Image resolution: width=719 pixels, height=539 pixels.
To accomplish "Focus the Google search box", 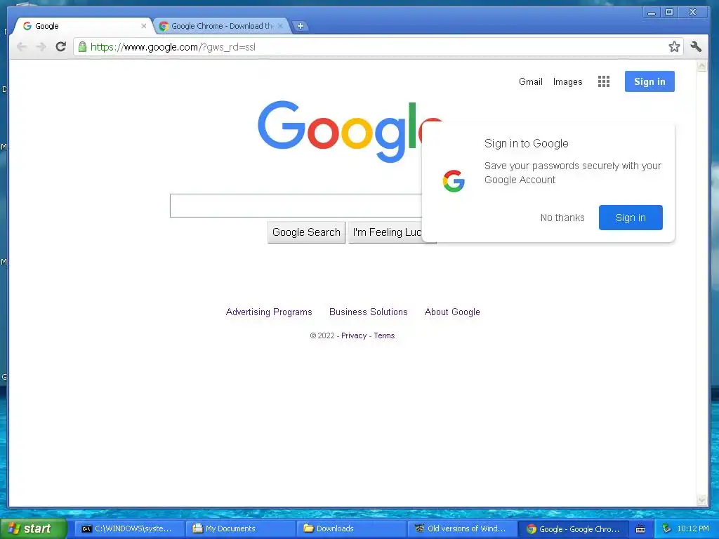I will 296,206.
